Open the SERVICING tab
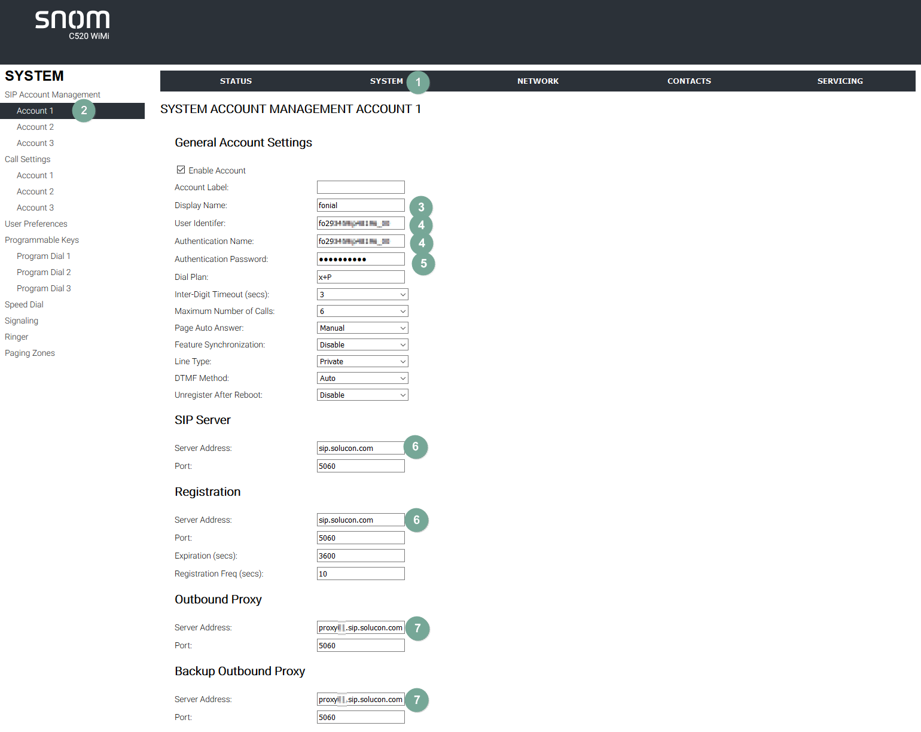This screenshot has width=921, height=732. point(840,81)
